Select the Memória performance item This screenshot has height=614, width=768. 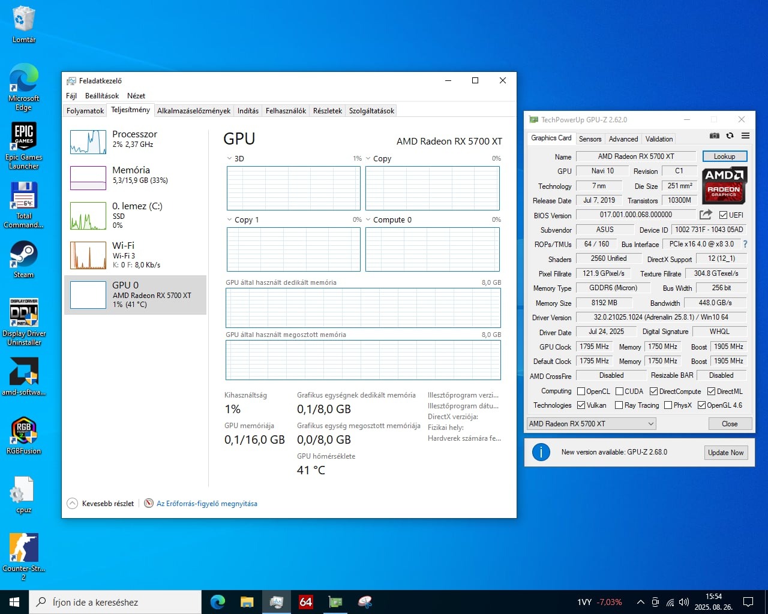coord(135,177)
